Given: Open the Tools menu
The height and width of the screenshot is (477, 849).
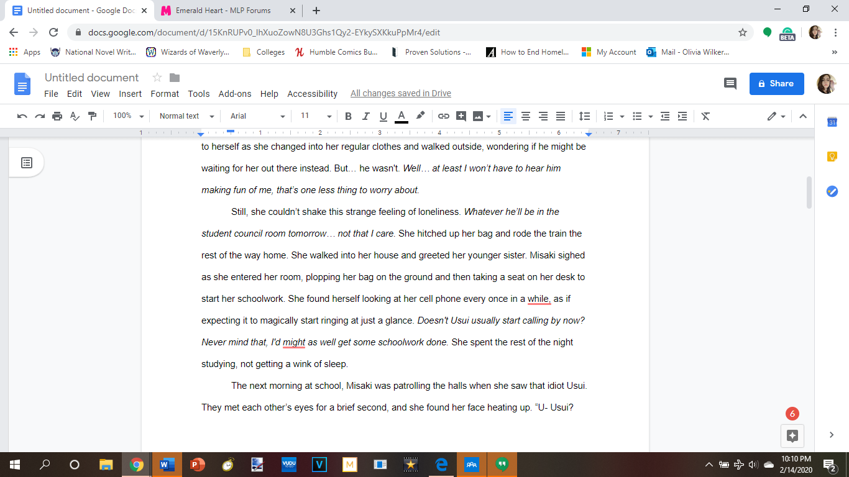Looking at the screenshot, I should pos(199,94).
